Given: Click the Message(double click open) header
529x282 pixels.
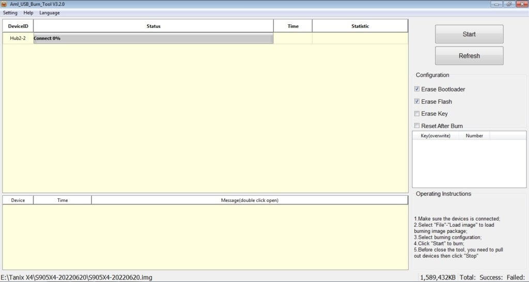Looking at the screenshot, I should (250, 200).
